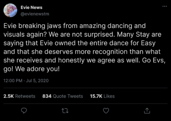Screen dimensions: 171x121
Task: Click the word "recognition" in the tweet
Action: click(x=110, y=52)
